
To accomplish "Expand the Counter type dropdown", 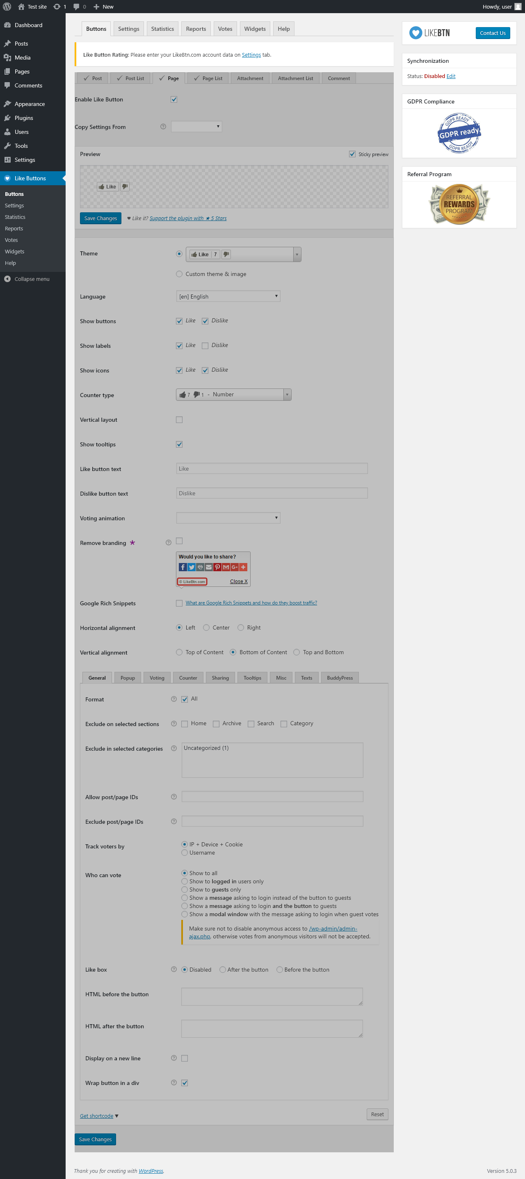I will point(234,395).
